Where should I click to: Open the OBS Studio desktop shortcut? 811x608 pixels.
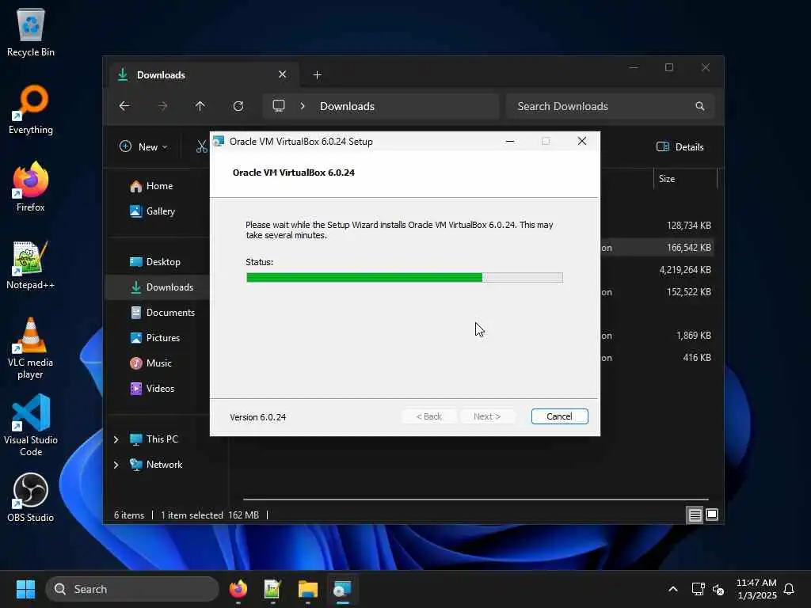[31, 497]
